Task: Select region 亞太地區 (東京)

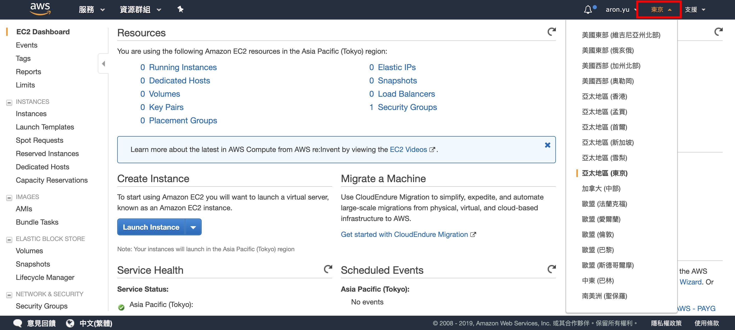Action: click(x=604, y=173)
